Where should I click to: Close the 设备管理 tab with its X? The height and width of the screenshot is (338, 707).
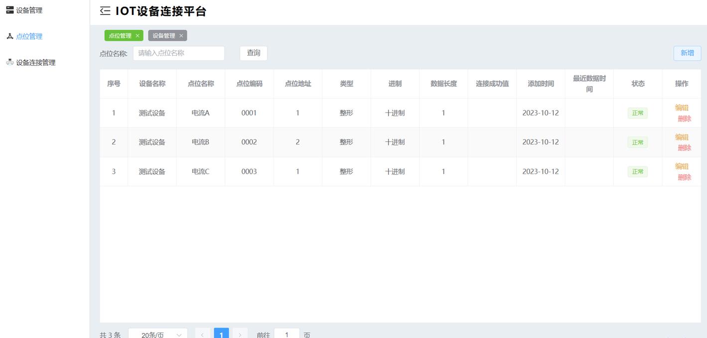tap(181, 36)
